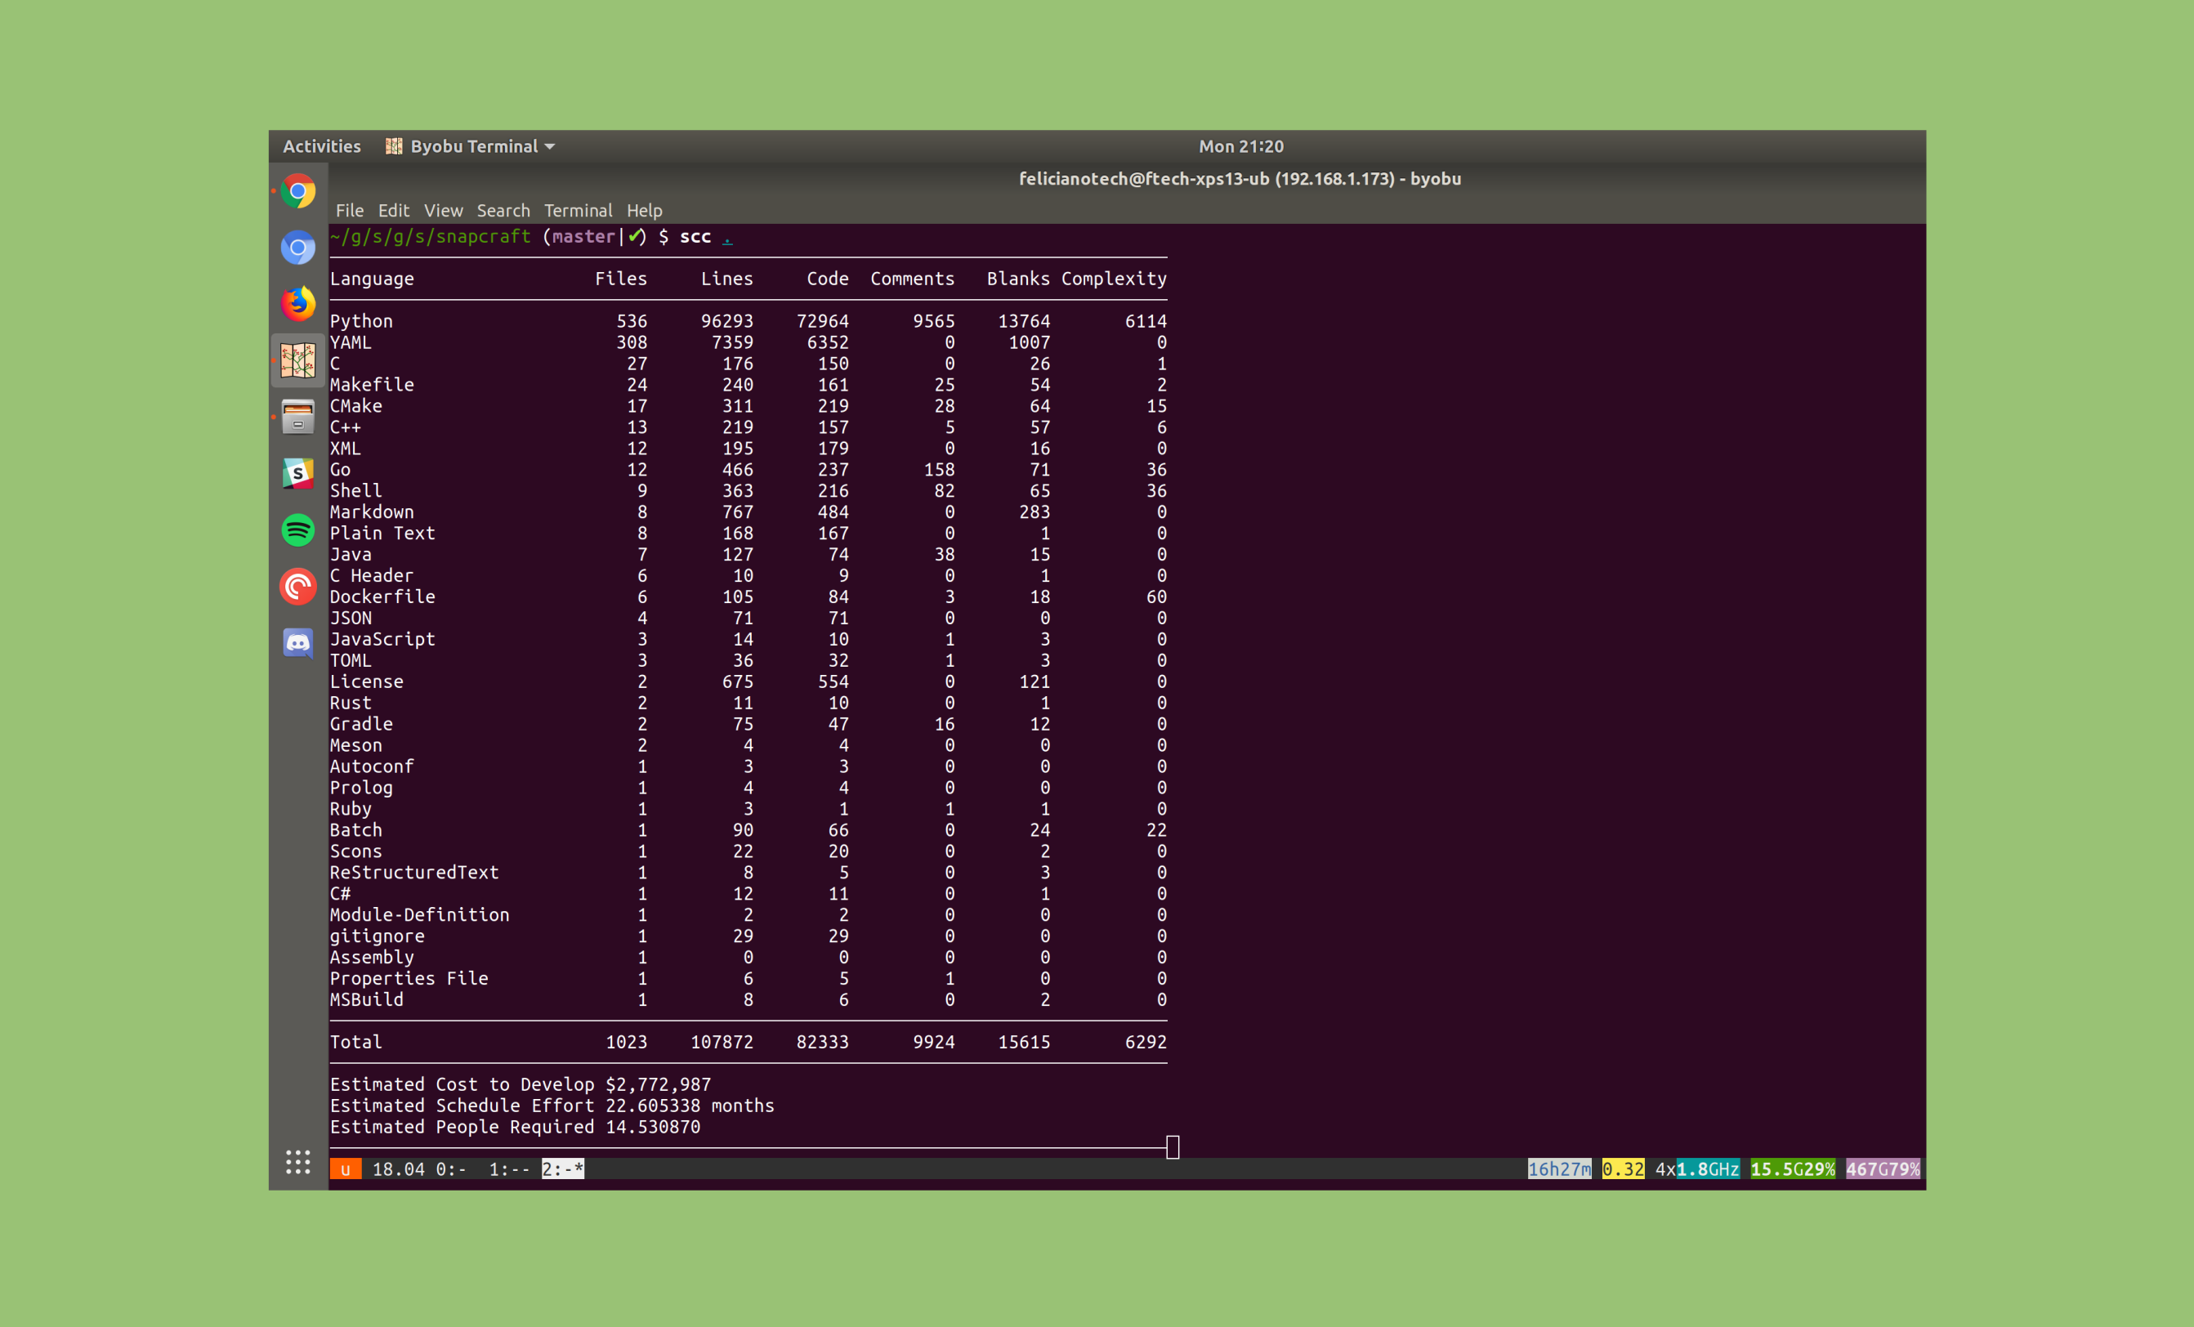Click the master branch name in prompt
Screen dimensions: 2194x1327
tap(584, 236)
